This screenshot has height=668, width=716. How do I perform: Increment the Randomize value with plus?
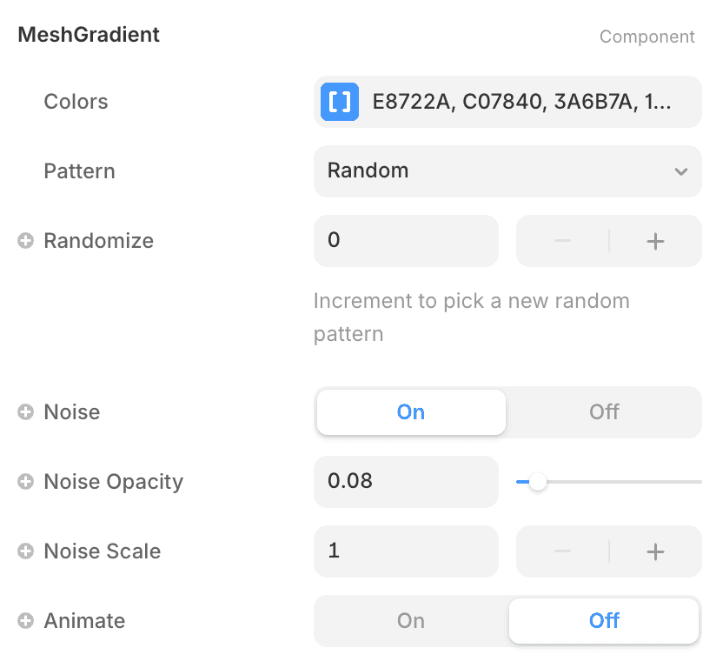655,241
